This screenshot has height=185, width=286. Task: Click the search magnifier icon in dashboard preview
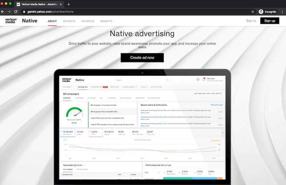tap(167, 80)
